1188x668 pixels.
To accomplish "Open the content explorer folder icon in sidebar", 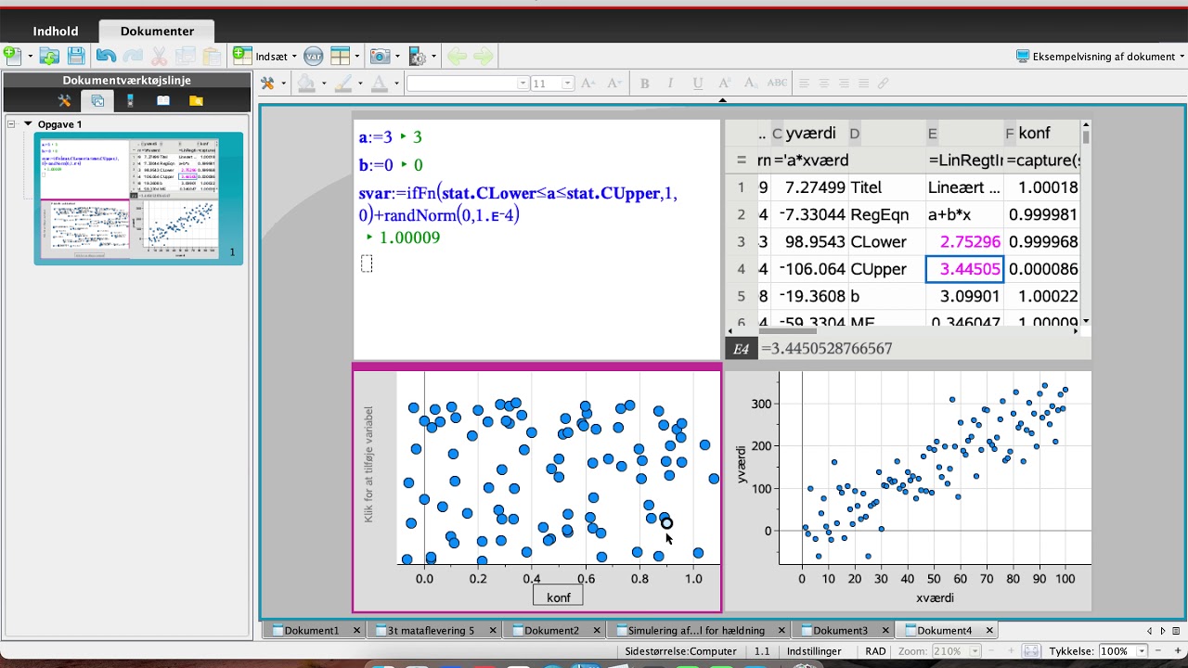I will coord(196,100).
